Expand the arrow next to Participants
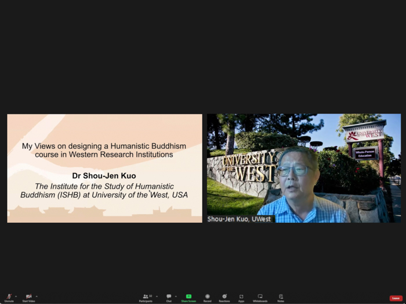406x304 pixels. 157,296
